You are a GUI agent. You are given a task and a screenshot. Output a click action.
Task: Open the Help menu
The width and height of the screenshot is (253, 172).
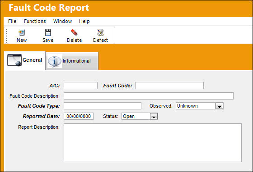point(84,21)
